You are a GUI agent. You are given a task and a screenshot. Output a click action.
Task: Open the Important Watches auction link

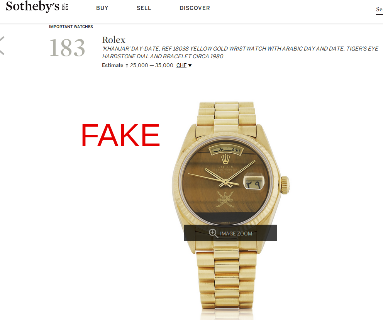pos(71,27)
